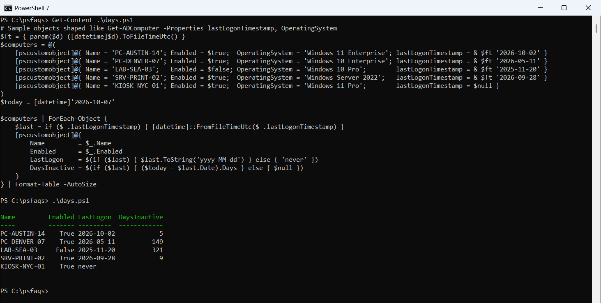Click the executed ".\days.ps1" command
601x303 pixels.
(x=71, y=201)
